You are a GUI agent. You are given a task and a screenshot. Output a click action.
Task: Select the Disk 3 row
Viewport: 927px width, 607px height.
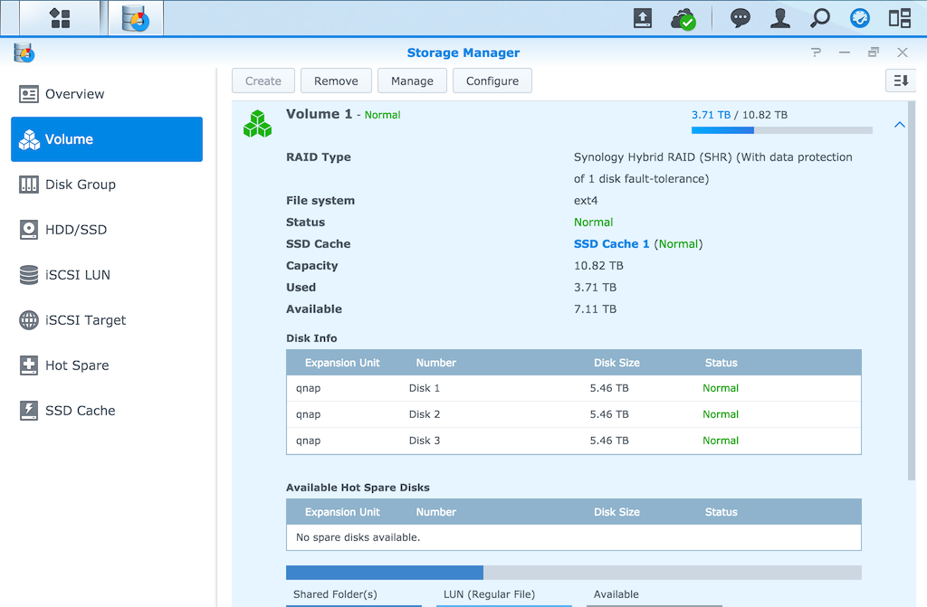pos(573,441)
